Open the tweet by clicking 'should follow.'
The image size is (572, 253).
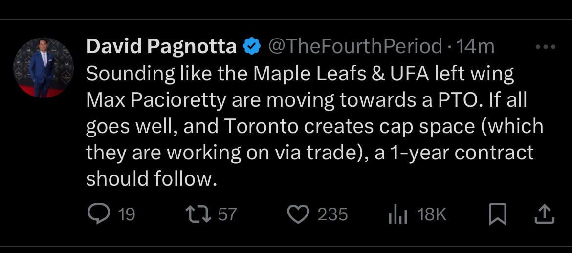coord(151,179)
